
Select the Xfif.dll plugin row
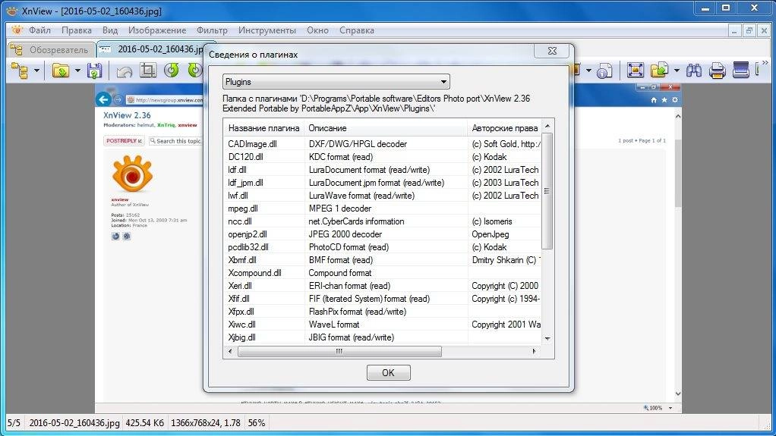(x=382, y=299)
